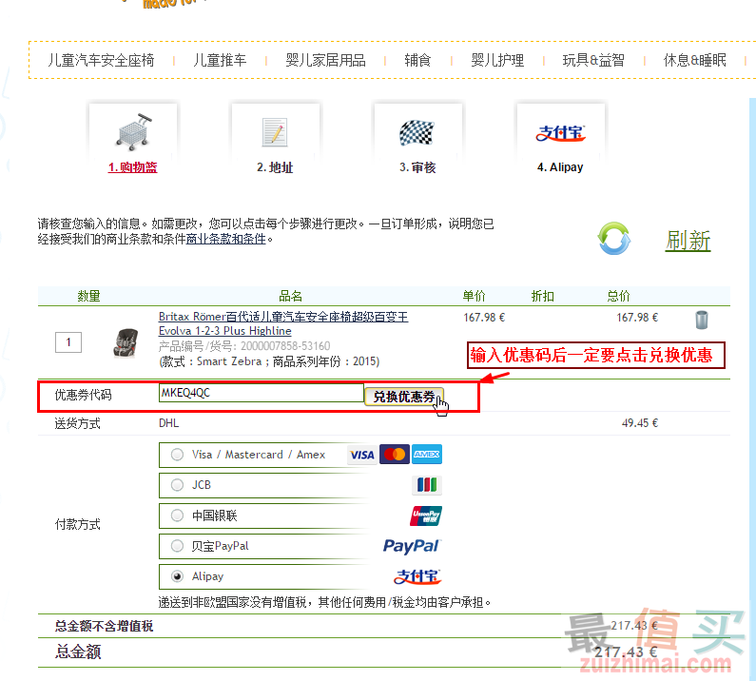Click the Alipay logo in payment options

(417, 576)
